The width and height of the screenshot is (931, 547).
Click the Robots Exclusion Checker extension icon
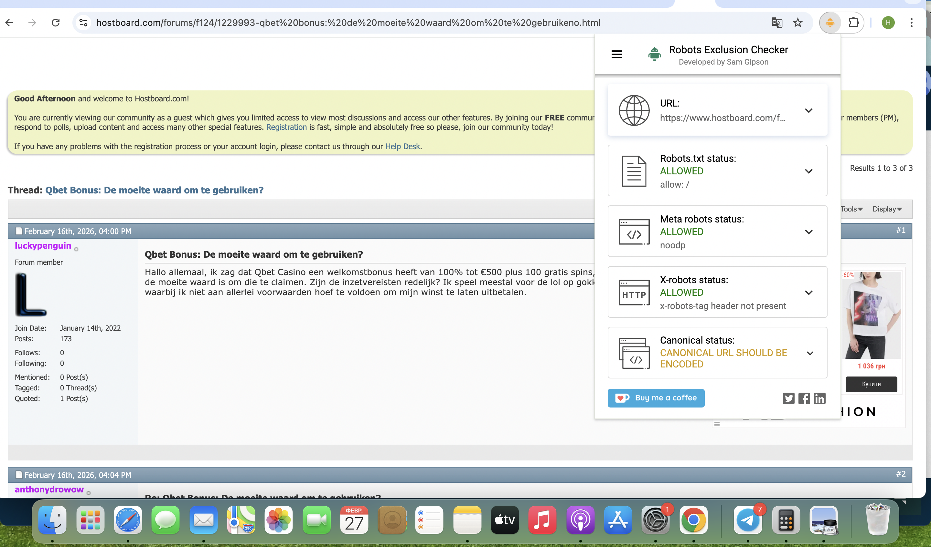(x=830, y=23)
